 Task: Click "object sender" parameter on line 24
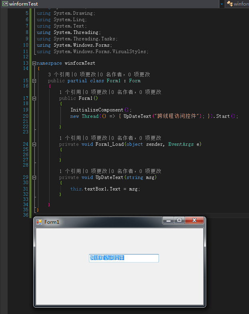pyautogui.click(x=145, y=144)
